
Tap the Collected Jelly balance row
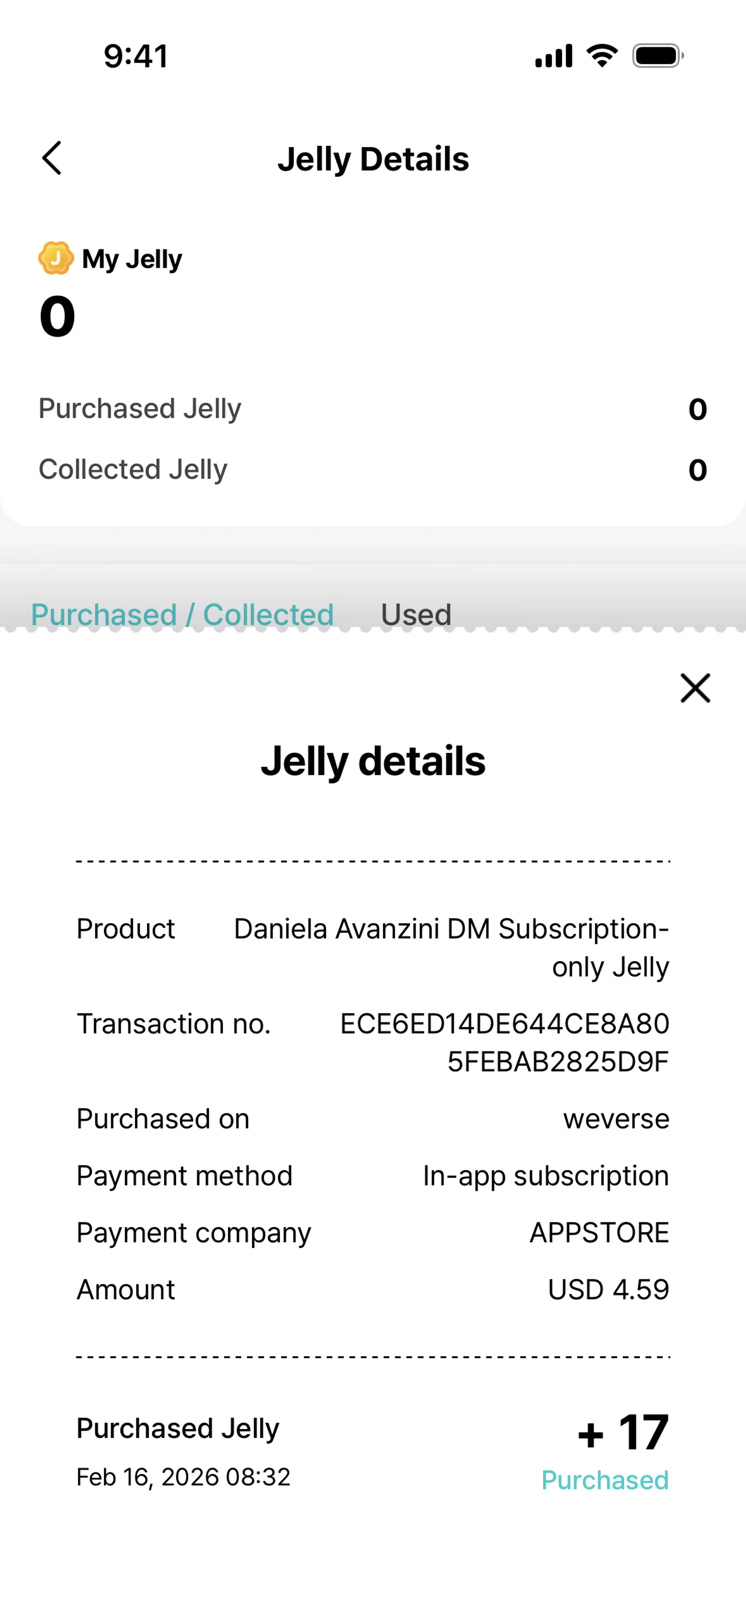click(373, 469)
